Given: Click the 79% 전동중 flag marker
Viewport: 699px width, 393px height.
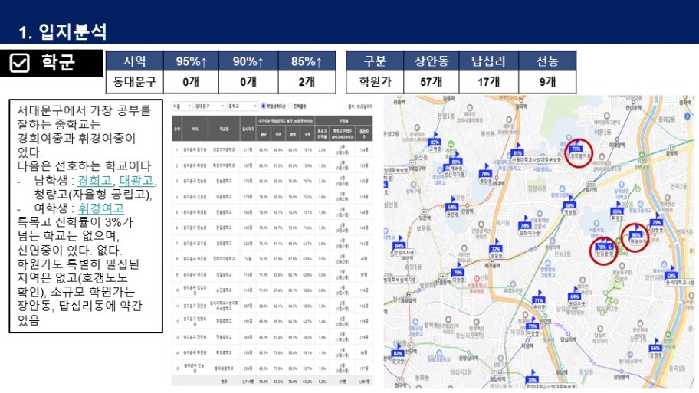Looking at the screenshot, I should [x=656, y=222].
